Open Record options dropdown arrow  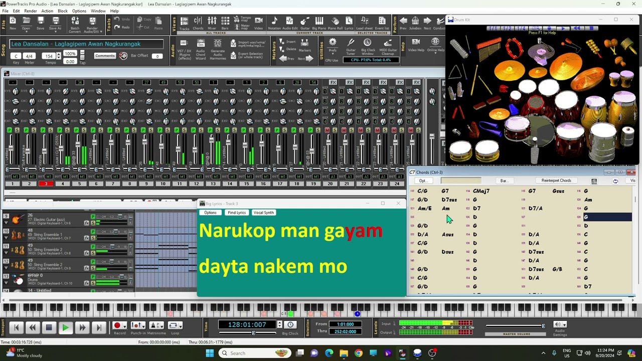click(125, 326)
